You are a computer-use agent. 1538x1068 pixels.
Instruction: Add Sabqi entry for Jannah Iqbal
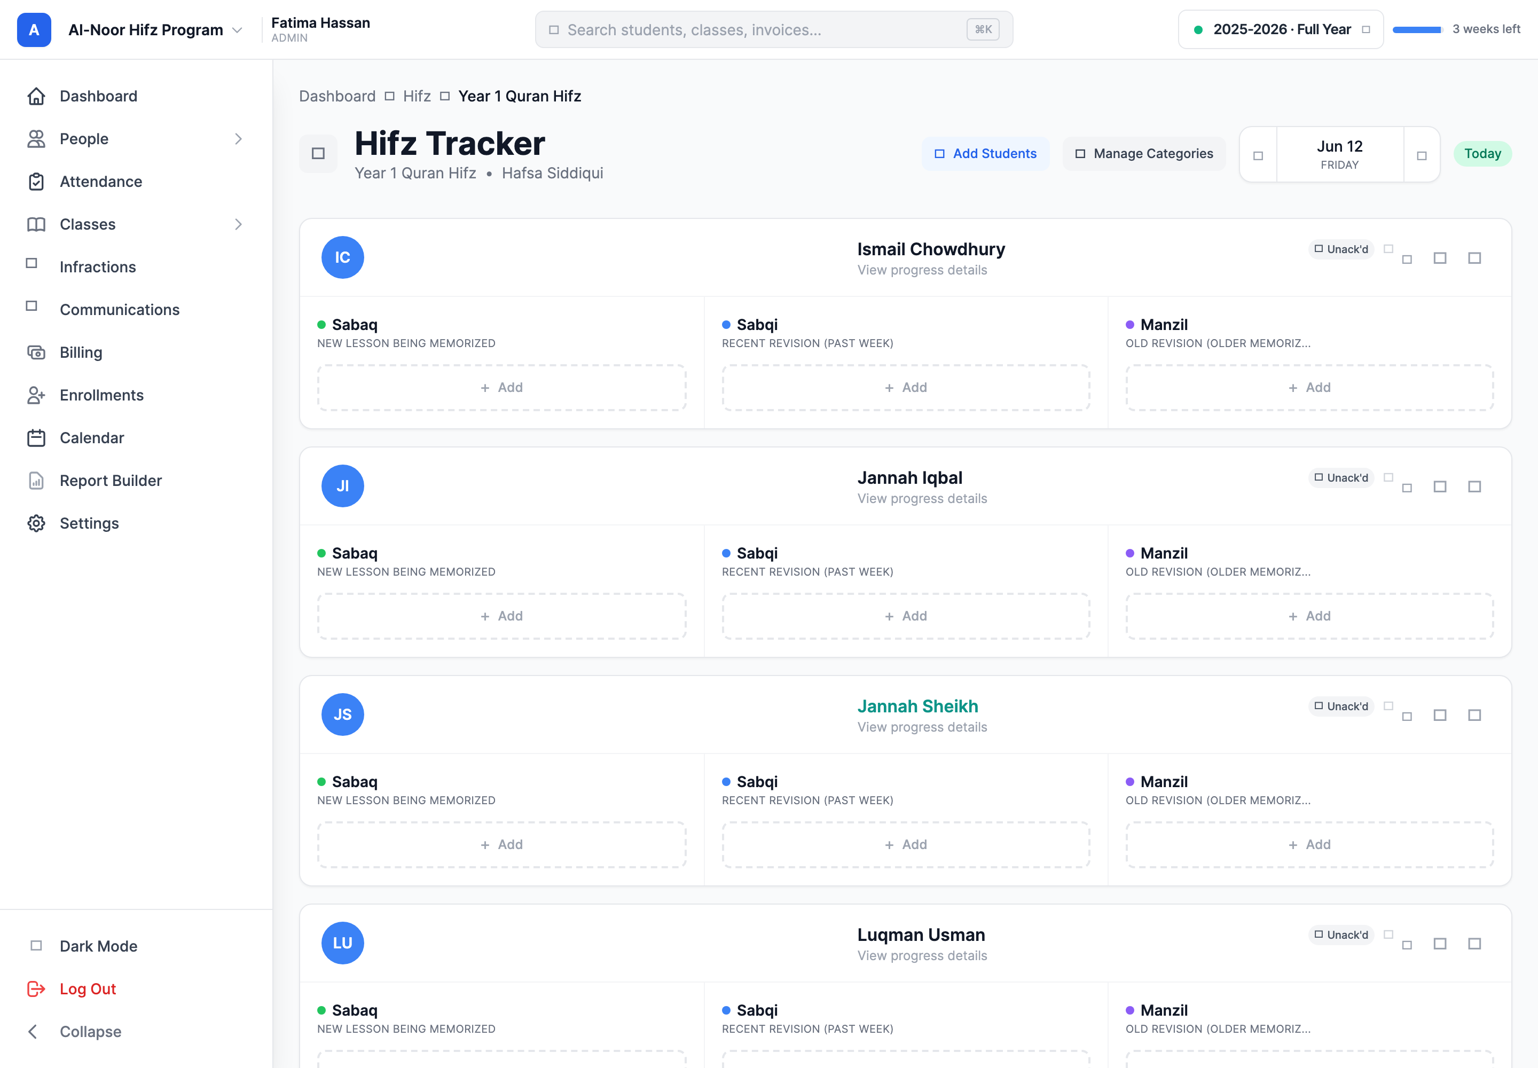[x=906, y=616]
